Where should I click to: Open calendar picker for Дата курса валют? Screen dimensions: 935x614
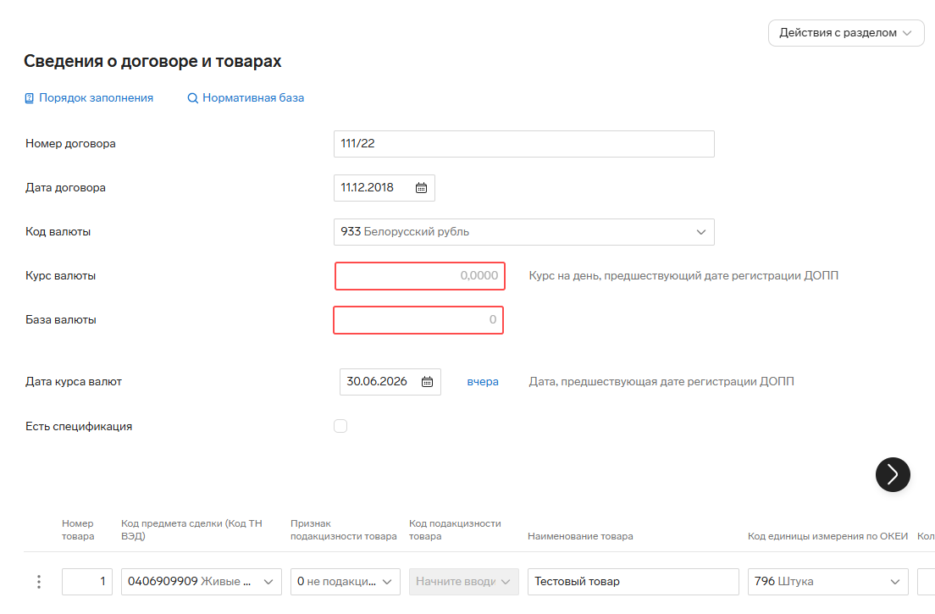pyautogui.click(x=427, y=381)
